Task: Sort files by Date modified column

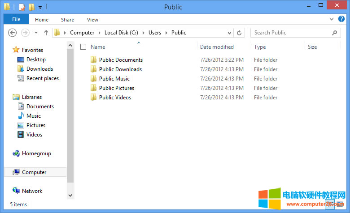Action: (x=217, y=47)
